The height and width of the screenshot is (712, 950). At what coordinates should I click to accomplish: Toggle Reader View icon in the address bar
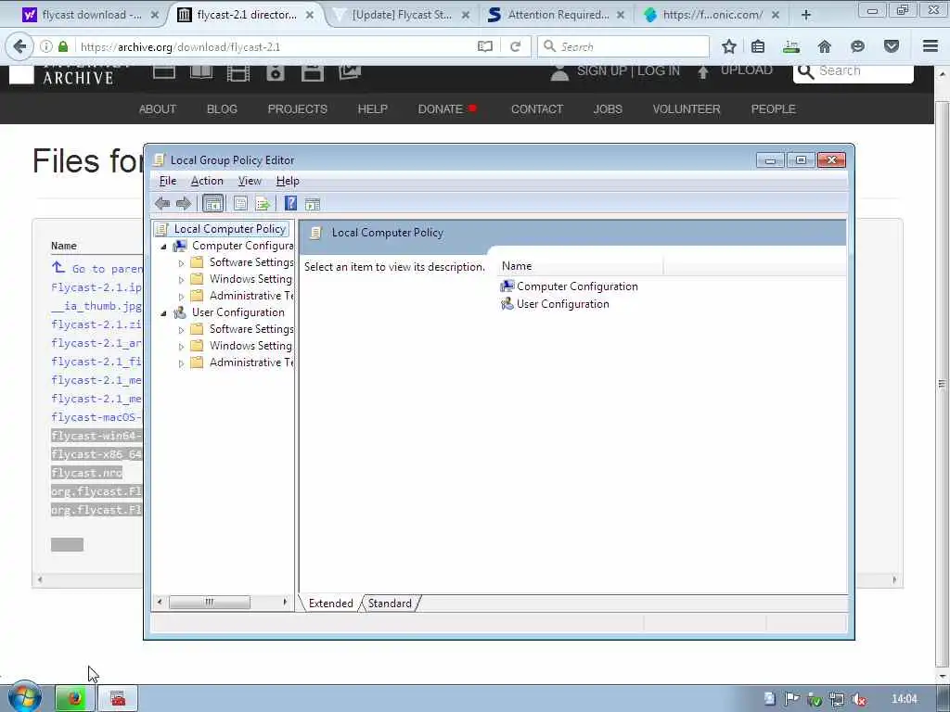(484, 46)
